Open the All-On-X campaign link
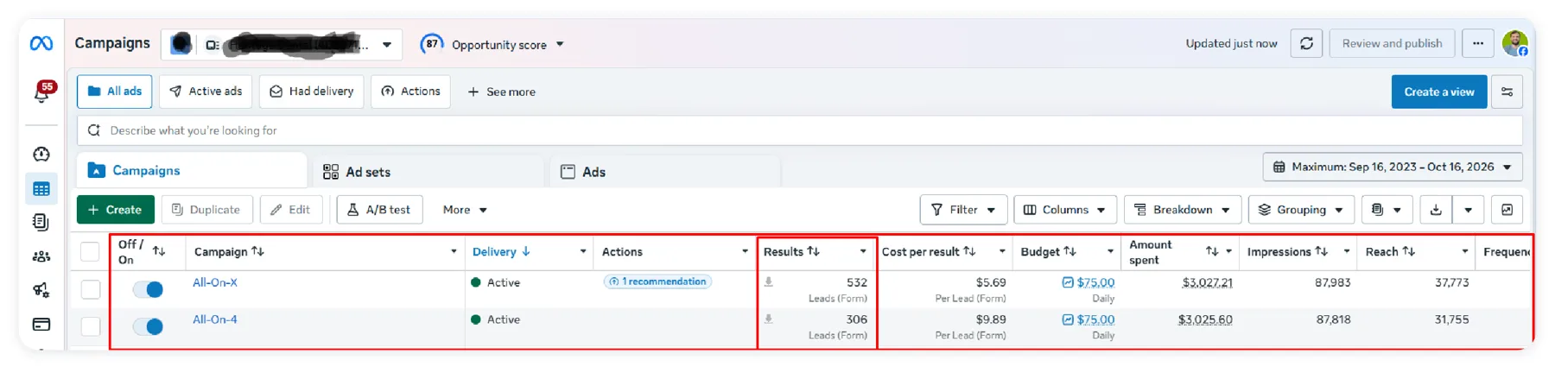Image resolution: width=1555 pixels, height=373 pixels. tap(215, 282)
